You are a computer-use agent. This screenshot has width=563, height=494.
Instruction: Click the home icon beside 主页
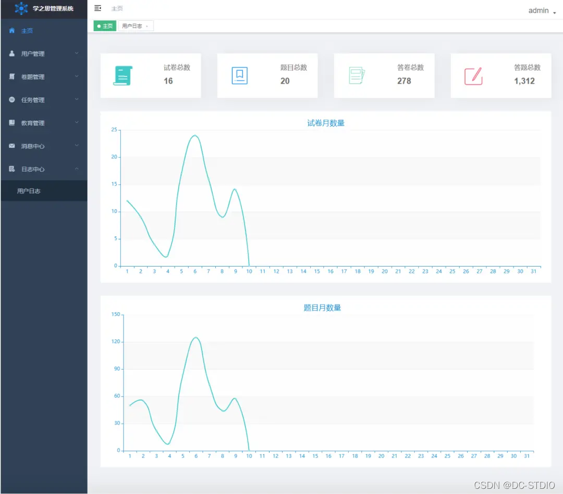pos(12,31)
